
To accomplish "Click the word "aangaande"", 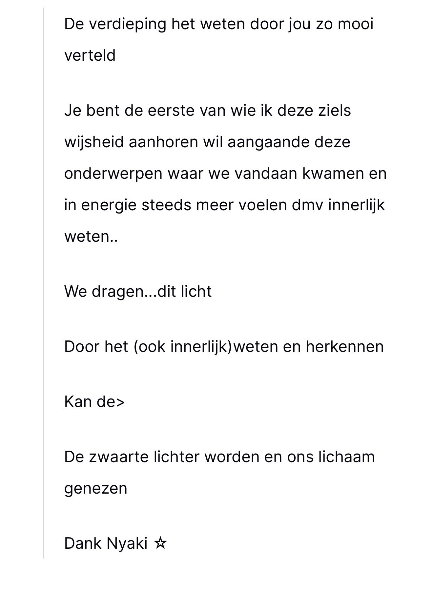I will (x=268, y=142).
